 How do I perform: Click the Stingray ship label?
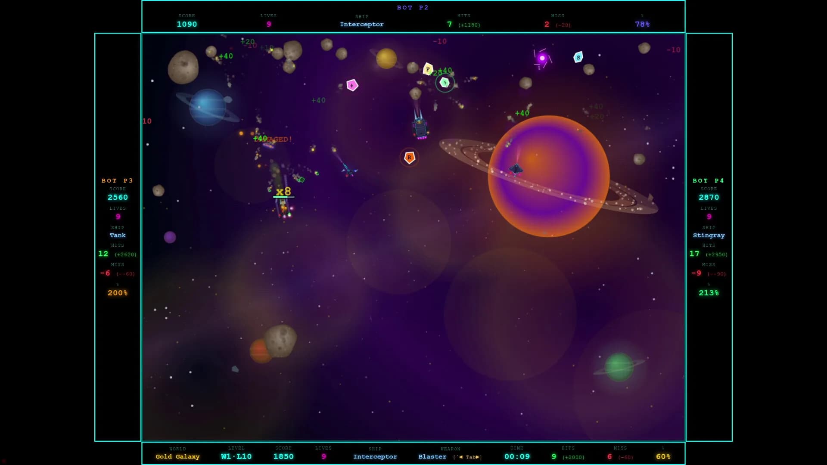709,235
